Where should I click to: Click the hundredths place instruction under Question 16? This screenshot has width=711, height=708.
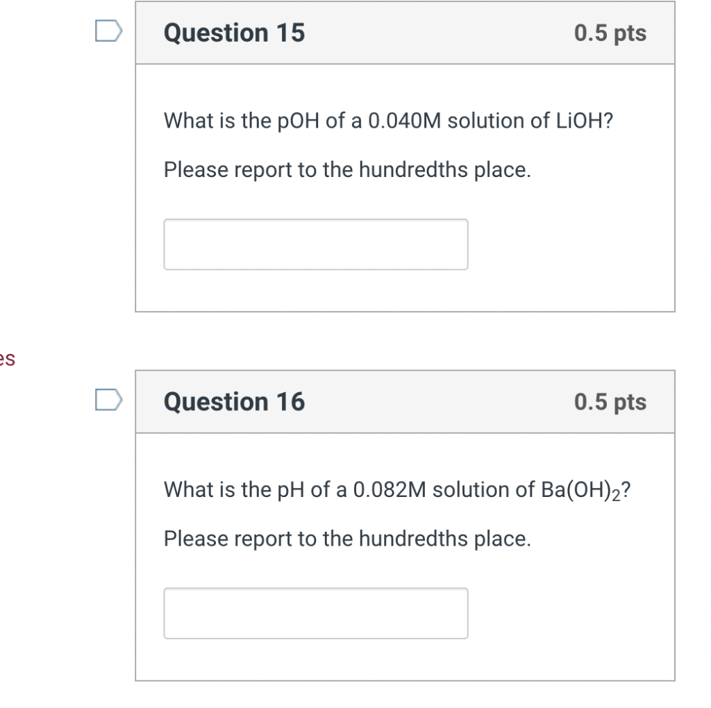(347, 539)
